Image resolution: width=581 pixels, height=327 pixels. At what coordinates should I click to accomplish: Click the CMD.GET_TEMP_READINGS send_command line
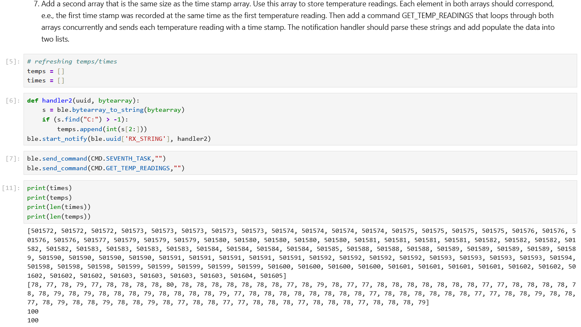coord(106,168)
